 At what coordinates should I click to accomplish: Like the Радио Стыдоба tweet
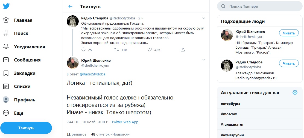click(150, 50)
